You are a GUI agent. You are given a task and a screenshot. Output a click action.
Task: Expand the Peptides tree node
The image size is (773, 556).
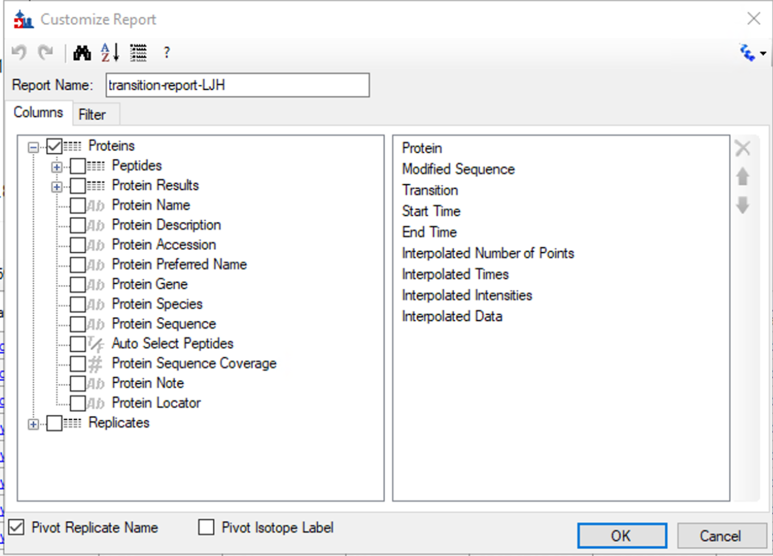[x=57, y=166]
